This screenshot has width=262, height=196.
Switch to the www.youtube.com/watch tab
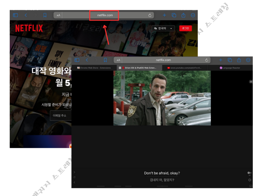[x=184, y=68]
